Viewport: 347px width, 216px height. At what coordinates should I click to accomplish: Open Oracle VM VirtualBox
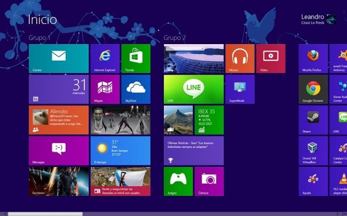313,151
